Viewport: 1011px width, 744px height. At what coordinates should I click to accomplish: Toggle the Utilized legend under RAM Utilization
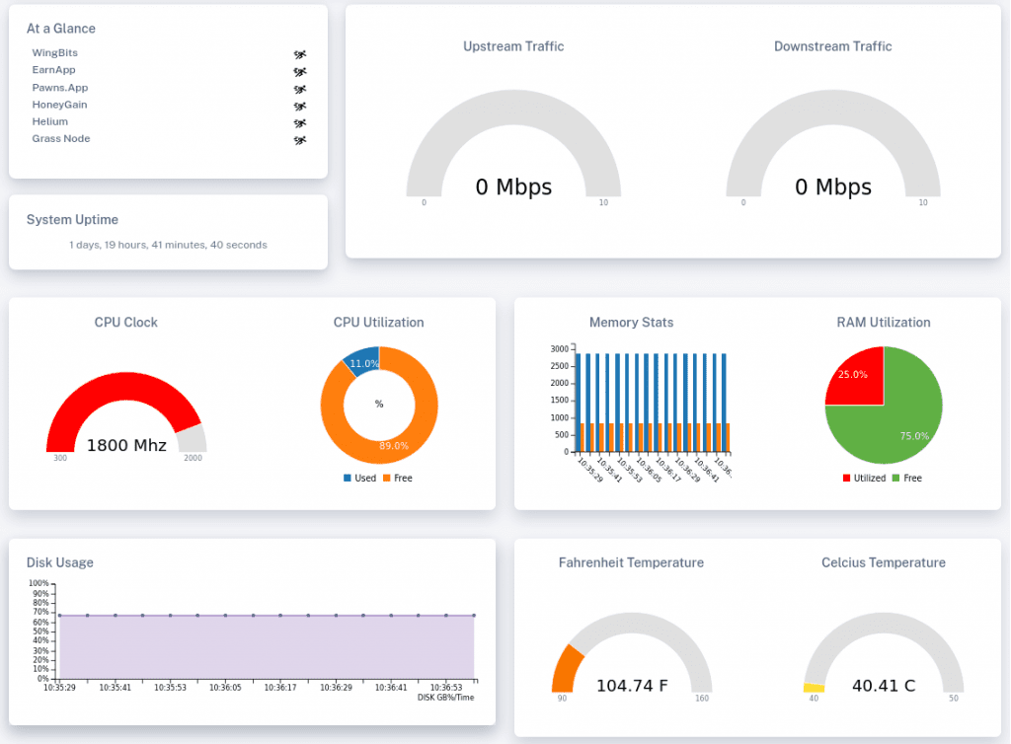(x=862, y=479)
